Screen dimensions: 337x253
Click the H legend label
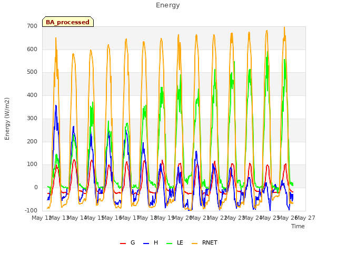[x=156, y=242]
